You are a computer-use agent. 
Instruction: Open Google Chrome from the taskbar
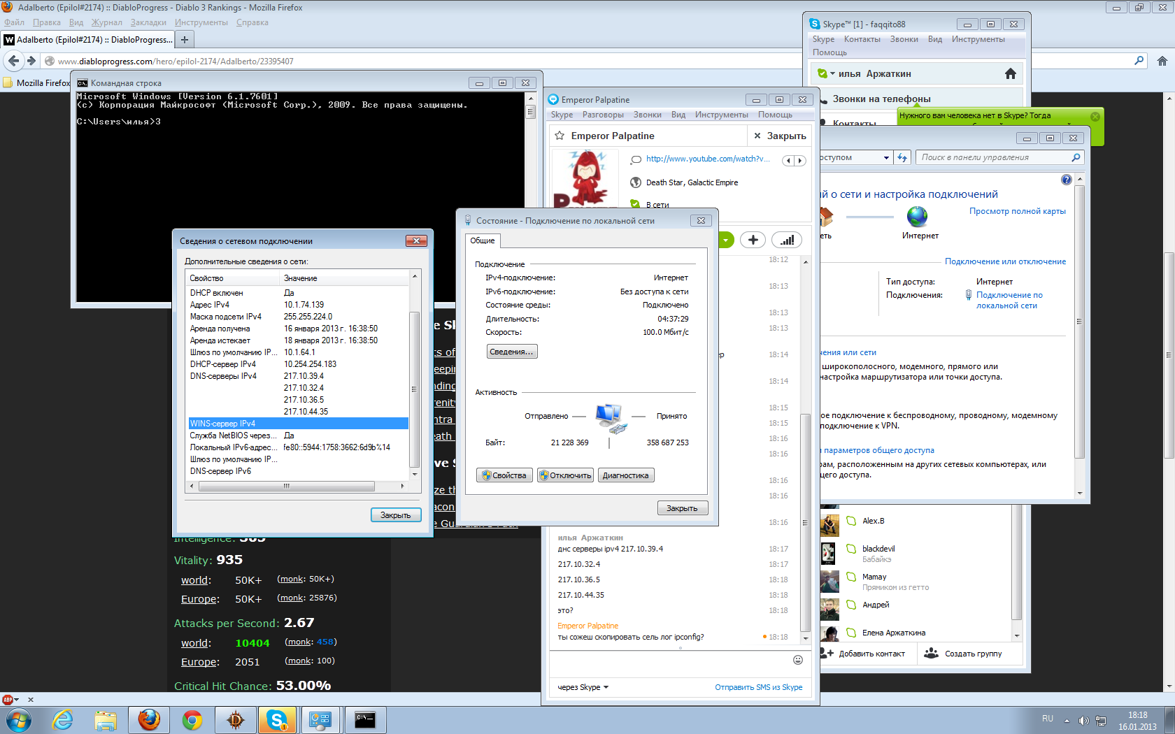click(x=192, y=720)
